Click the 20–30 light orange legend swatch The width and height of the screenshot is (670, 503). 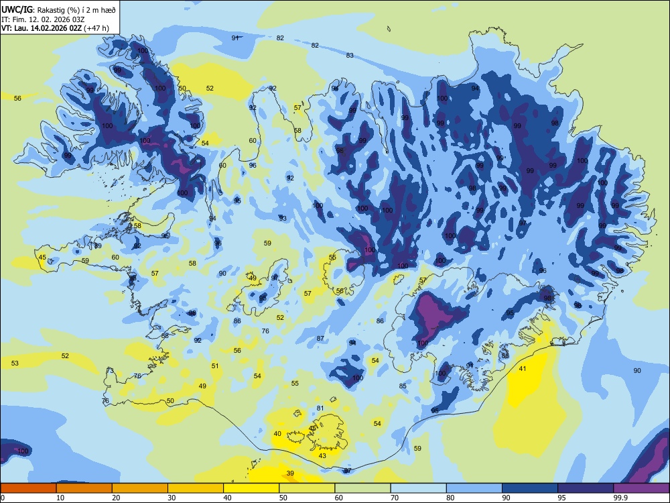[140, 488]
